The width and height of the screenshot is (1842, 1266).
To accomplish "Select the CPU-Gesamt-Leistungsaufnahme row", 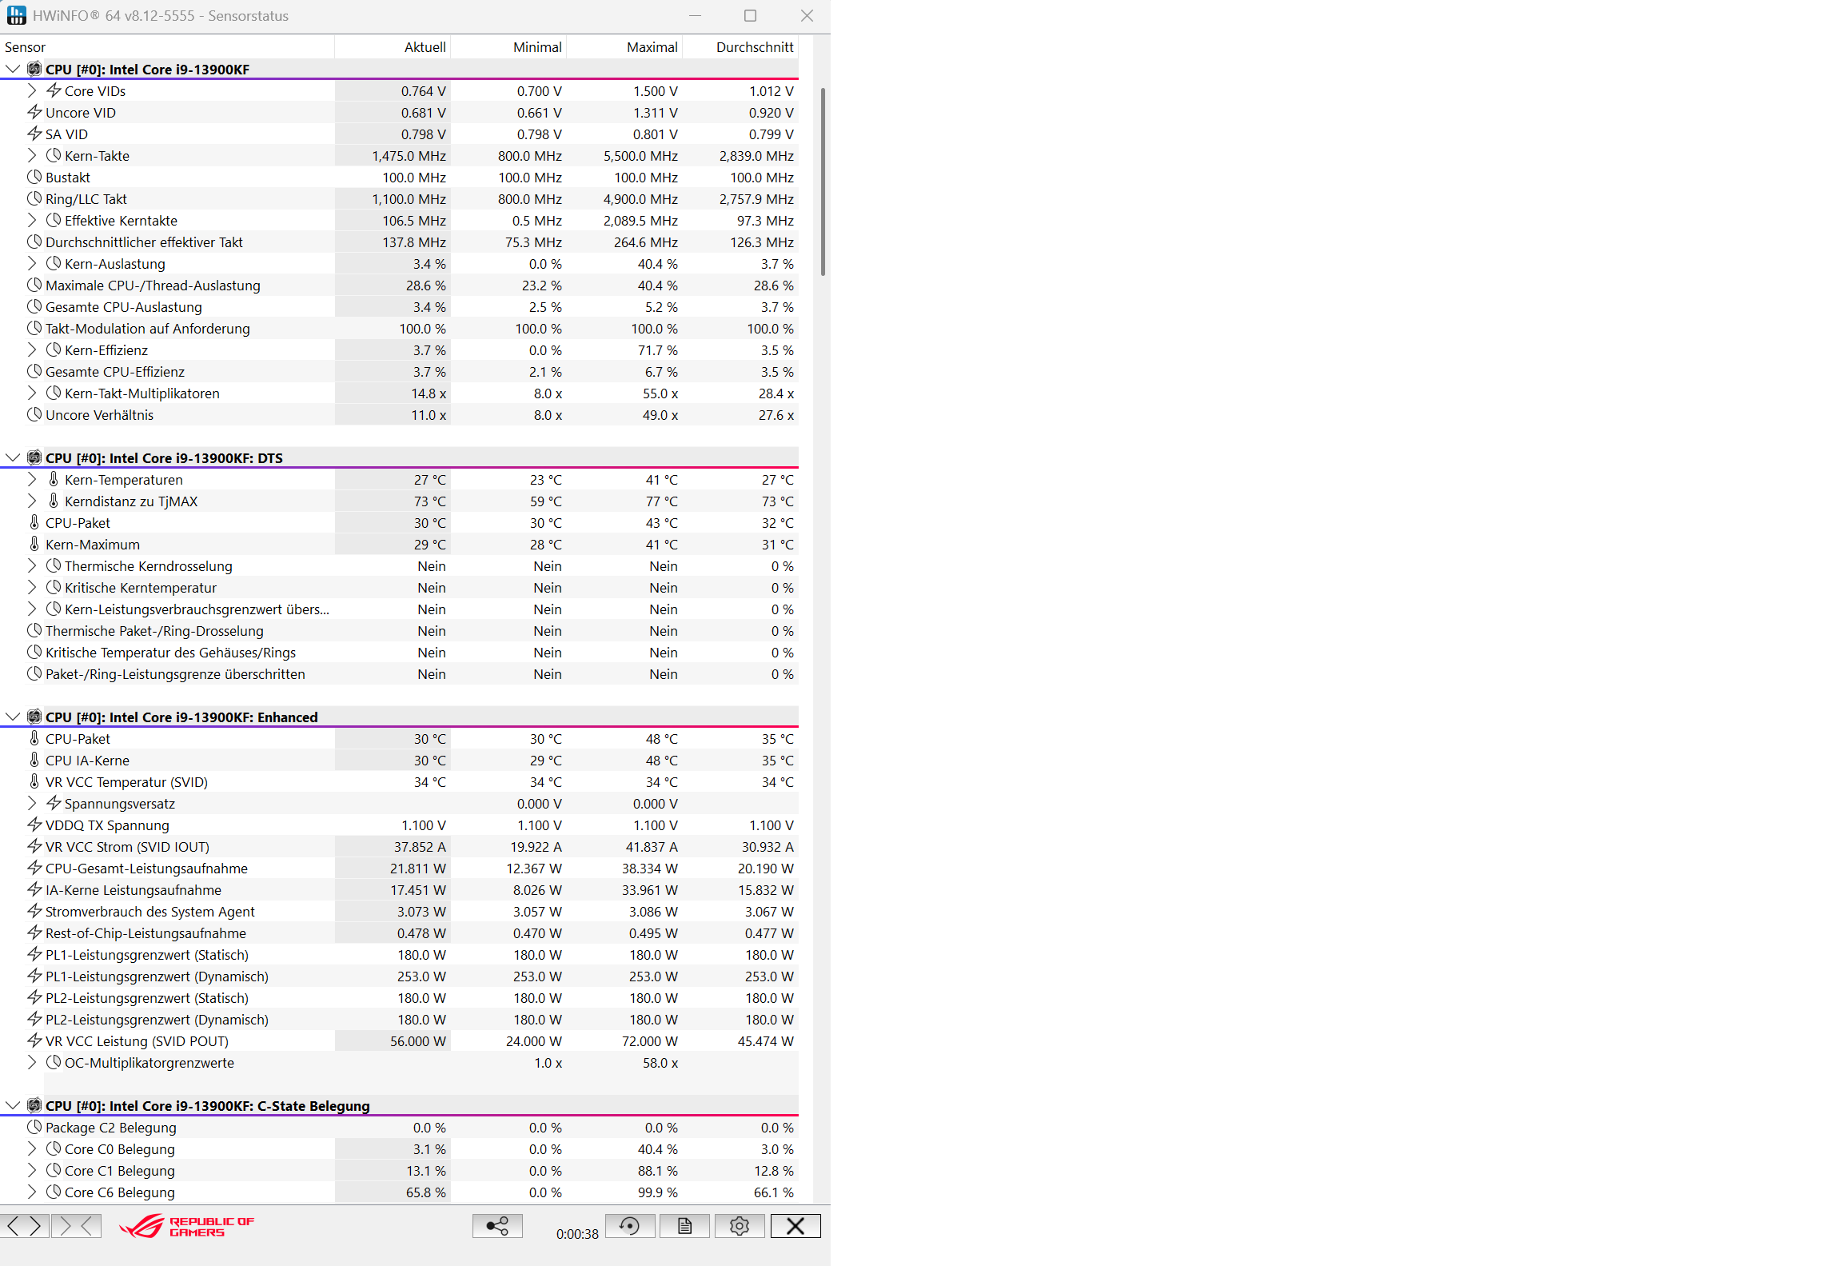I will pyautogui.click(x=146, y=869).
